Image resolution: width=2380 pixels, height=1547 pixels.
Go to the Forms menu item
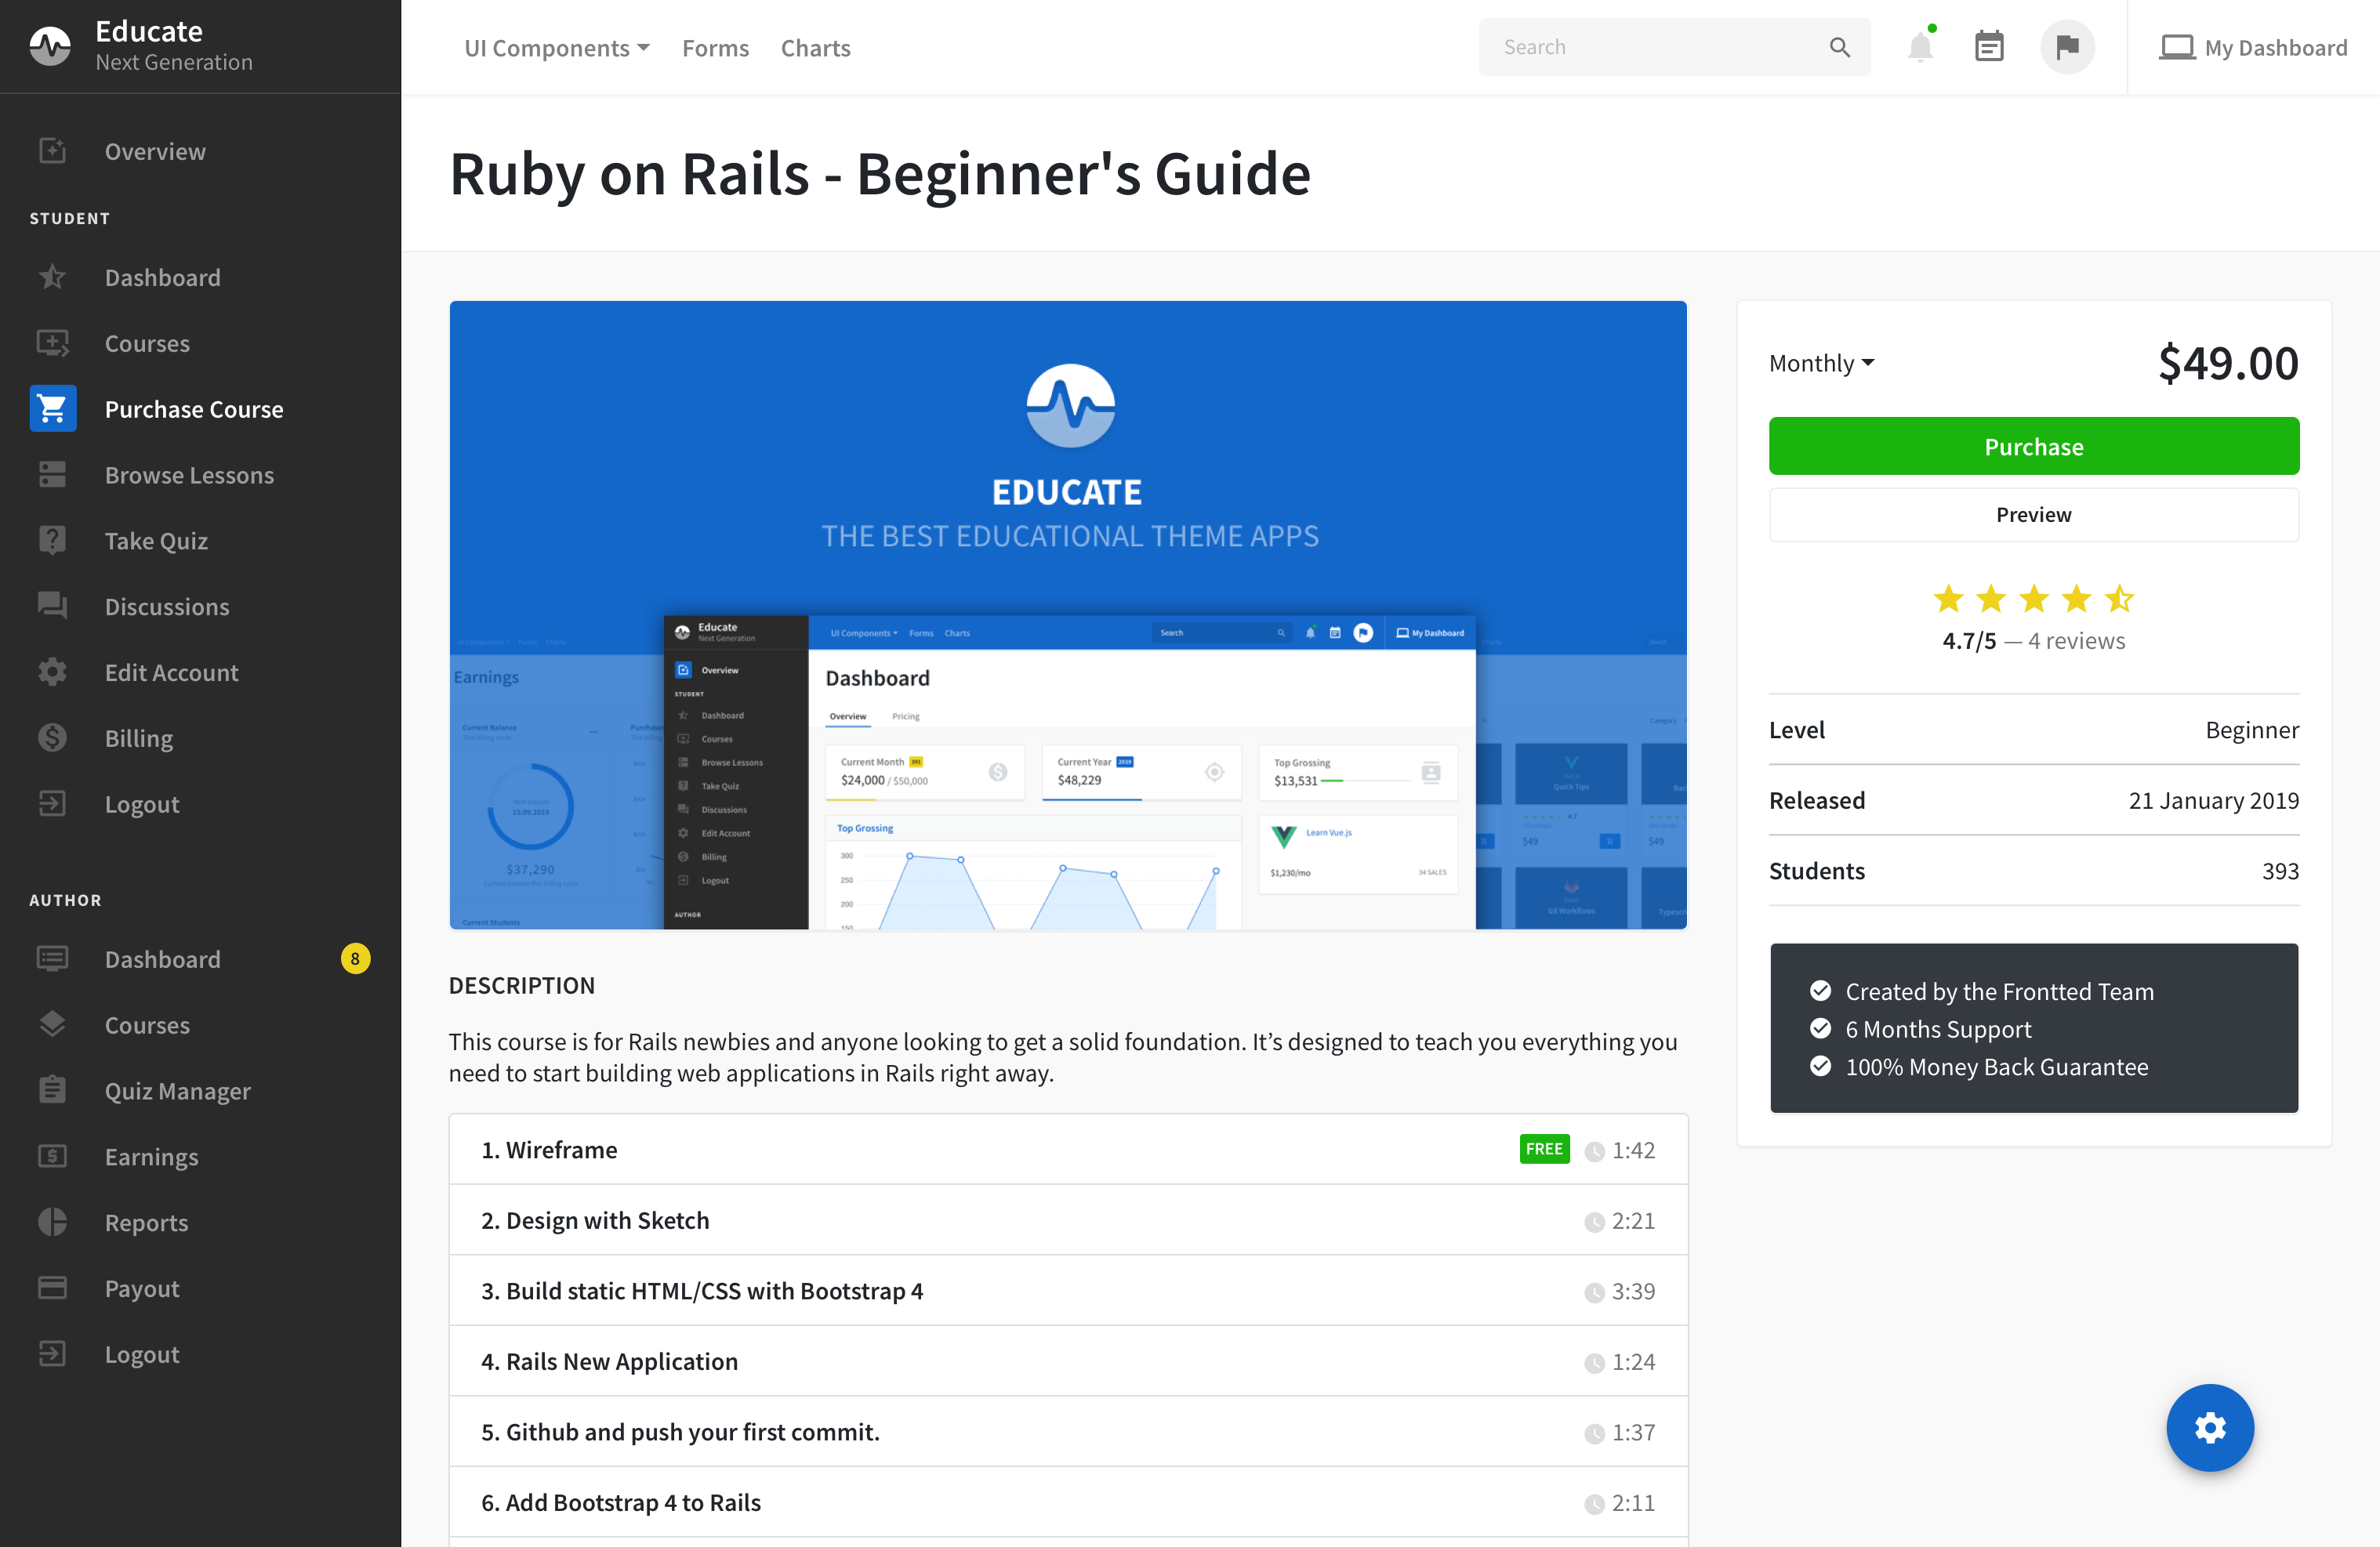click(715, 48)
